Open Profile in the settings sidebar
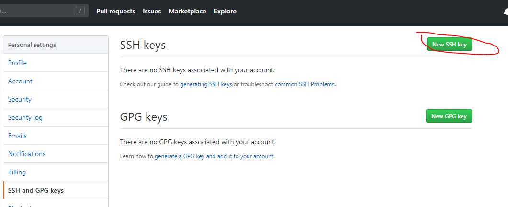 (x=56, y=63)
